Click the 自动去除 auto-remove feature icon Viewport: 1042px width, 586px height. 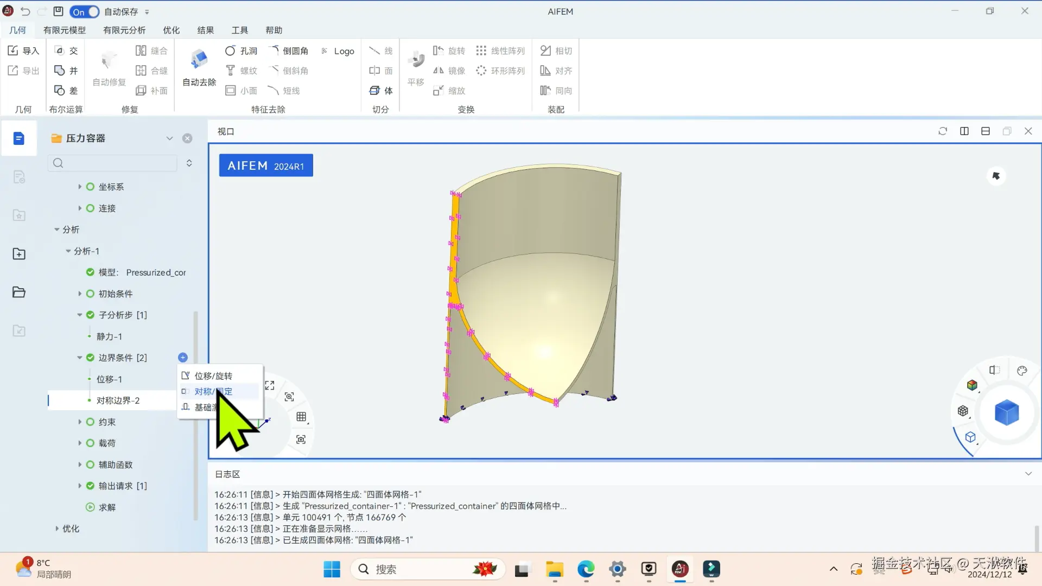(199, 60)
